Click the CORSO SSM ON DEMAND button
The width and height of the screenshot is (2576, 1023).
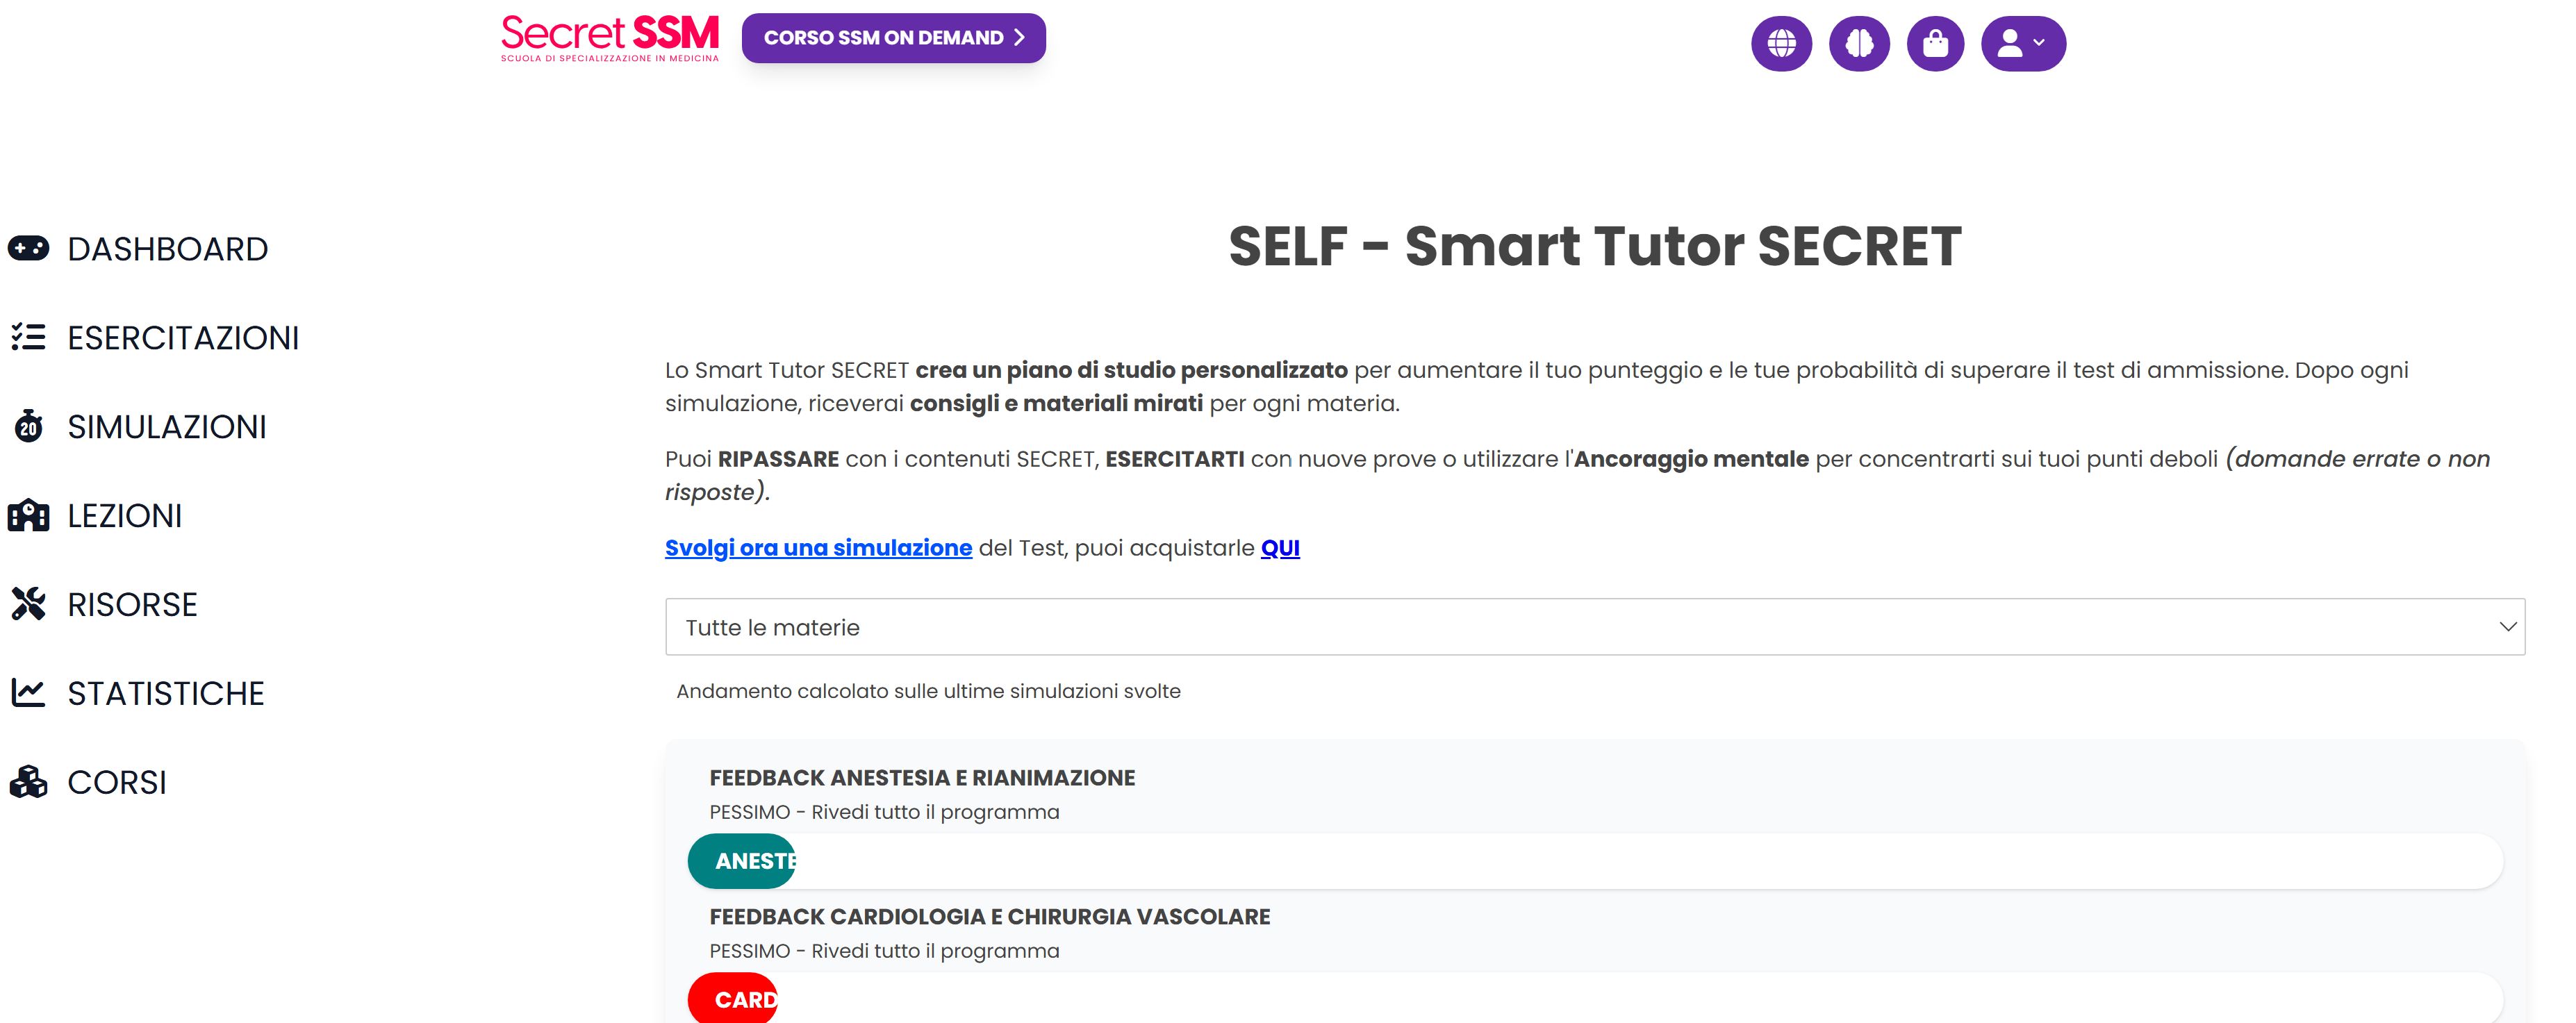[x=893, y=38]
